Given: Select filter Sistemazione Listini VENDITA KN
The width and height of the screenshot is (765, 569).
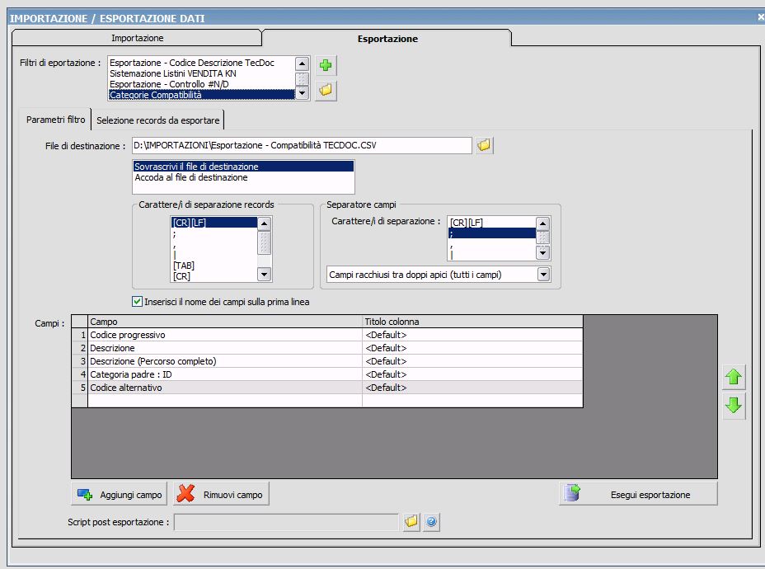Looking at the screenshot, I should (x=201, y=73).
